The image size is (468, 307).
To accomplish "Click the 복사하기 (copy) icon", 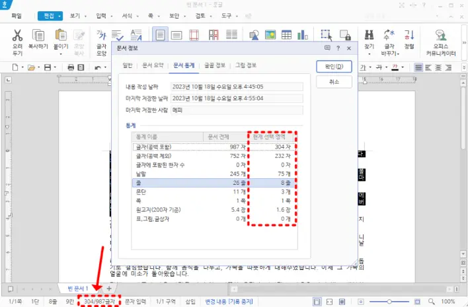I will pyautogui.click(x=40, y=35).
